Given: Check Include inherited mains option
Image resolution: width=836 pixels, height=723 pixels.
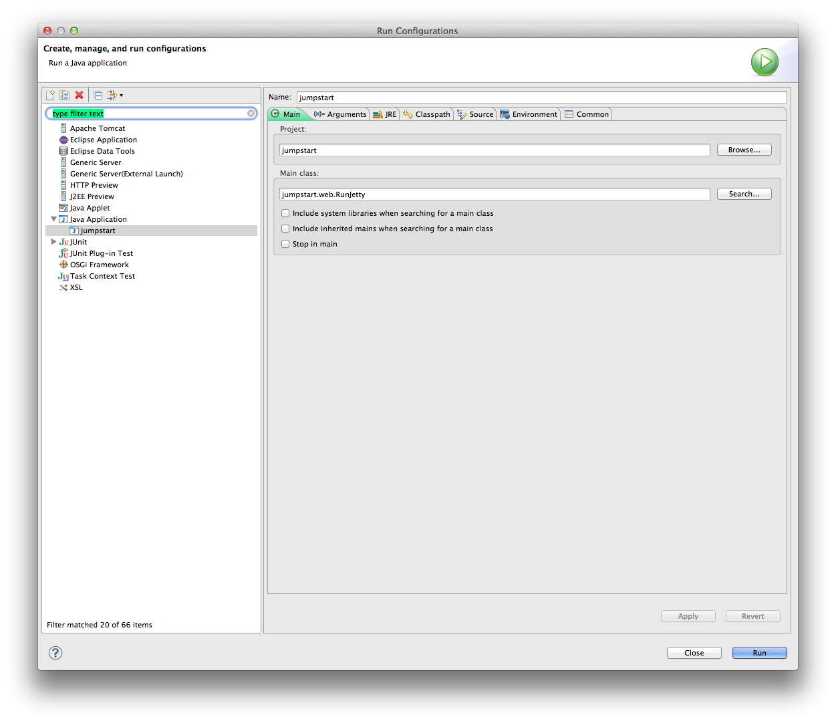Looking at the screenshot, I should click(285, 229).
